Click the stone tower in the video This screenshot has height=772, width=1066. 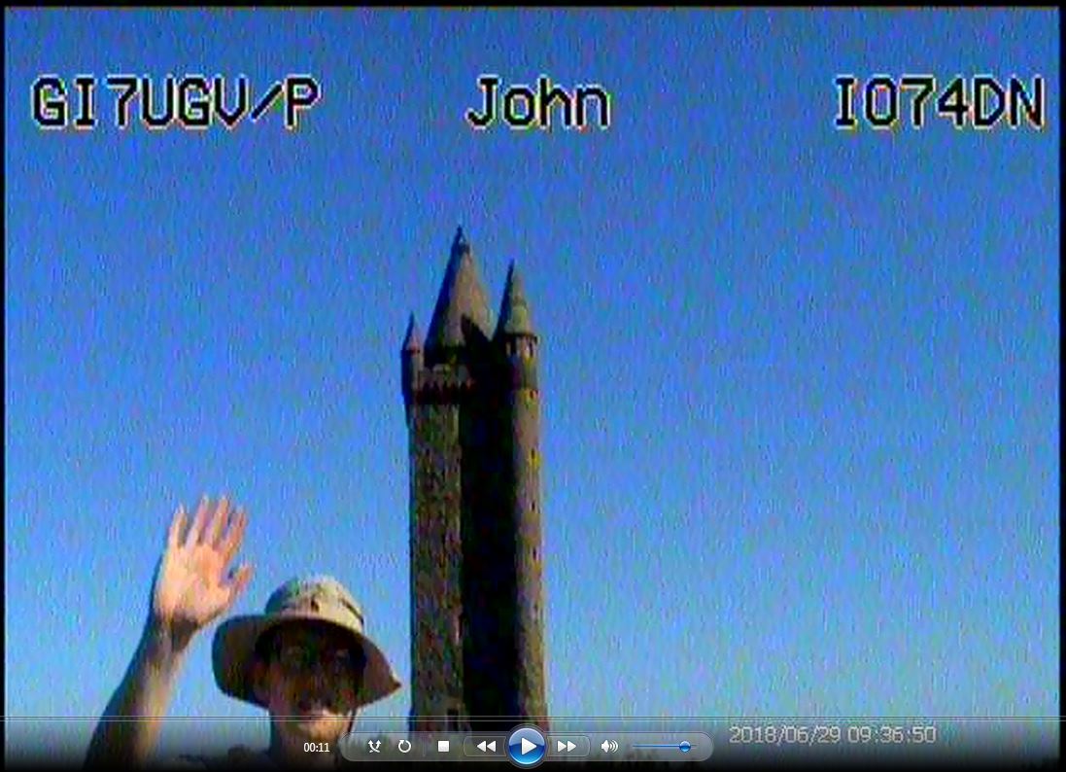click(474, 506)
